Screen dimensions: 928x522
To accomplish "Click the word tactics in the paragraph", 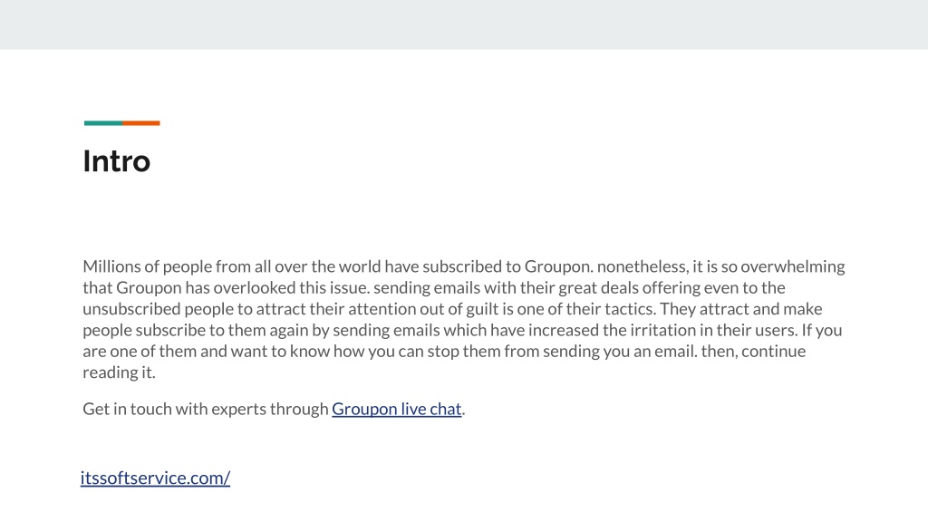I will (630, 309).
